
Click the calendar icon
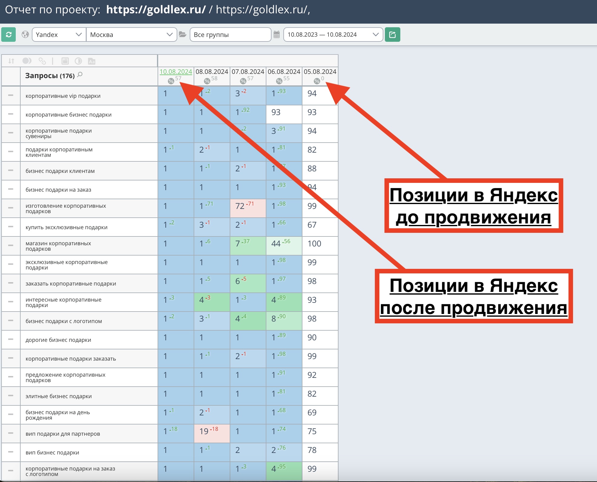click(x=276, y=35)
